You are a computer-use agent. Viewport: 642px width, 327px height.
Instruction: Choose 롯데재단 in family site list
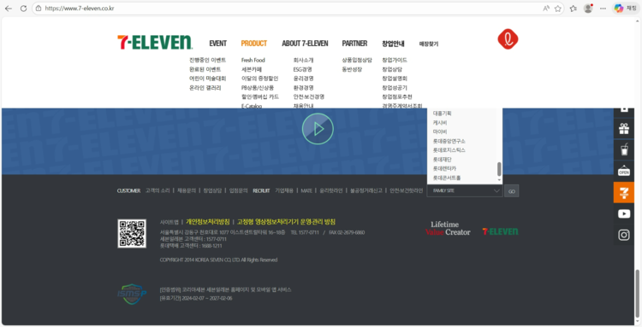(x=443, y=159)
